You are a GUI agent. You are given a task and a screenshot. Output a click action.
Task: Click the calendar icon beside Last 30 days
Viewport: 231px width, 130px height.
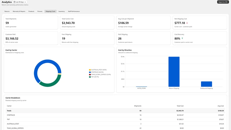coord(14,2)
